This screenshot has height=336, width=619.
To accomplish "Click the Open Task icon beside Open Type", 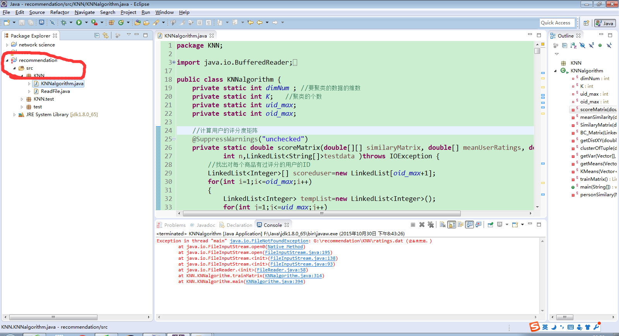I will coord(146,23).
